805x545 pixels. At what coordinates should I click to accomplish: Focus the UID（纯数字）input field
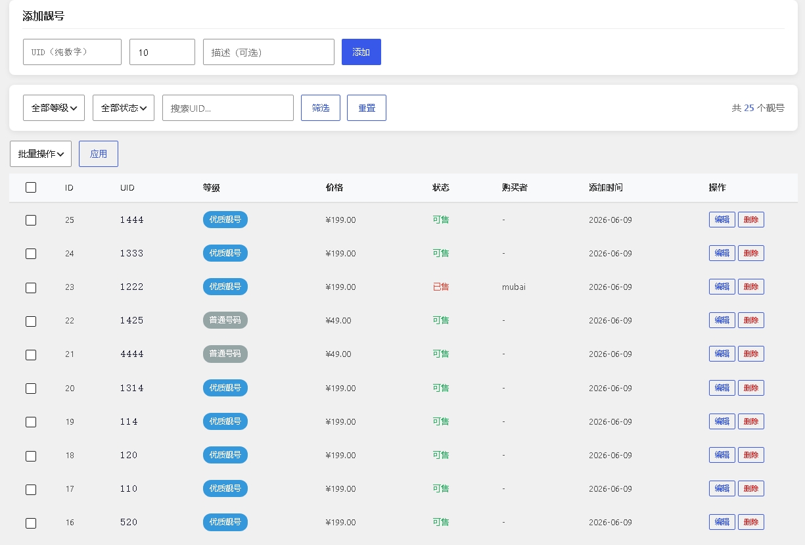(x=72, y=52)
